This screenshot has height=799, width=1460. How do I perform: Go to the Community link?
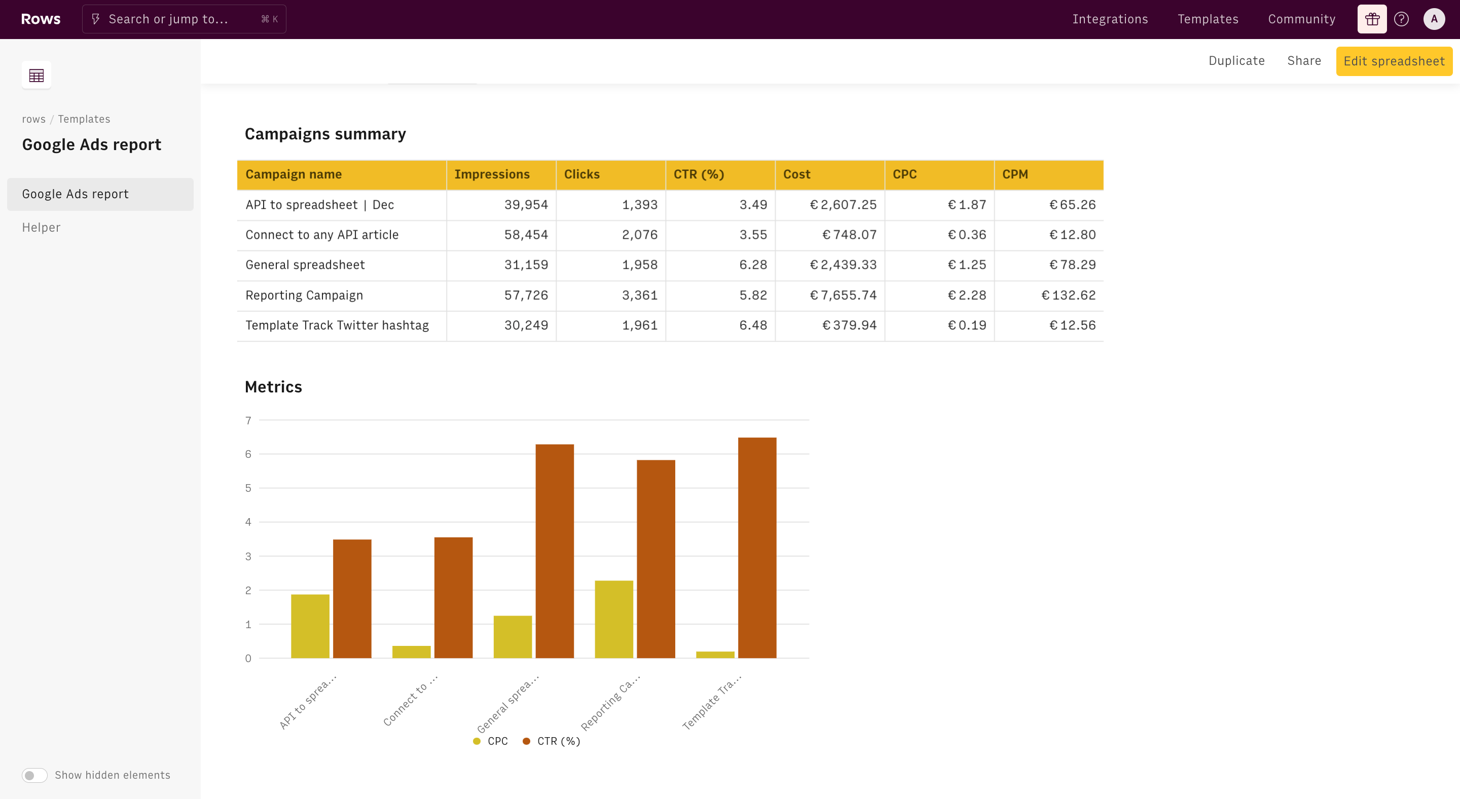click(x=1301, y=19)
